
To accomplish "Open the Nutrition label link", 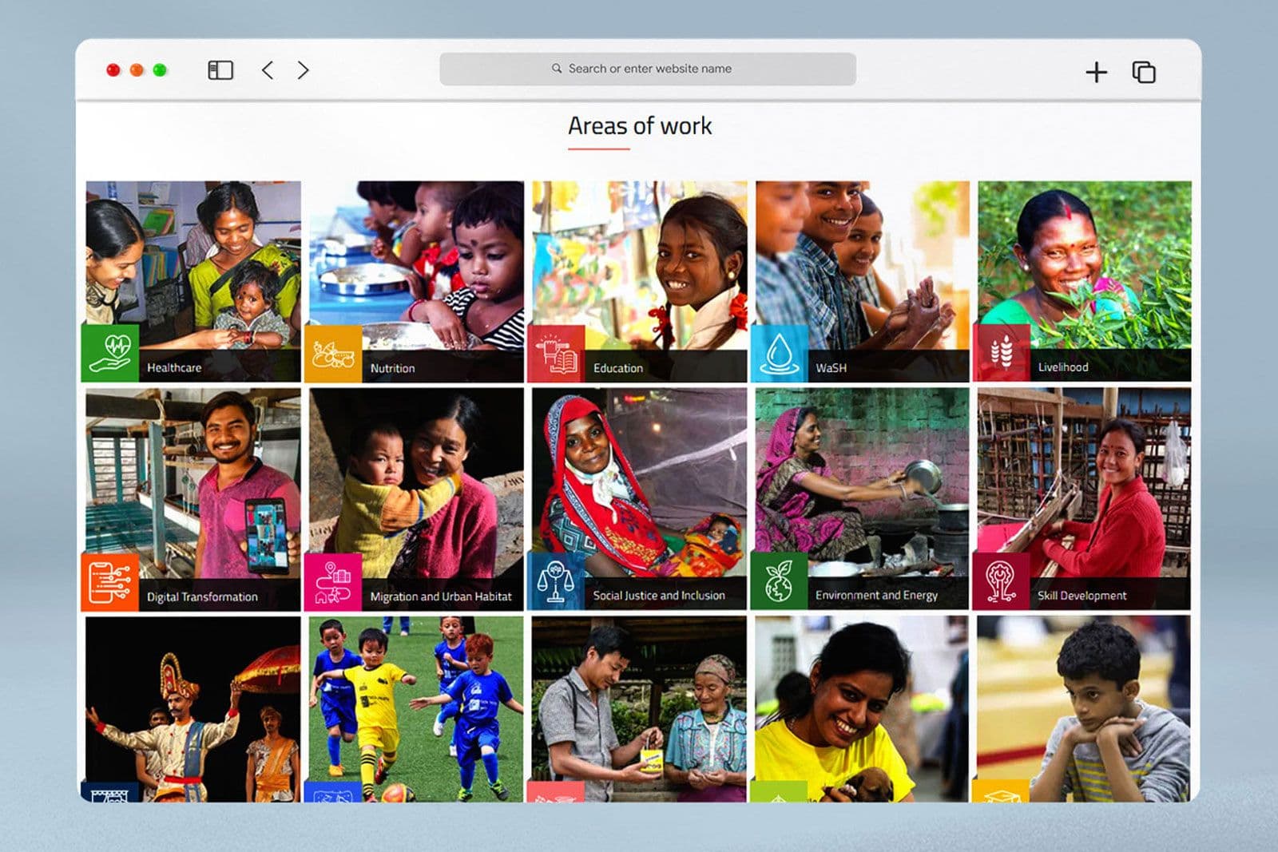I will coord(392,368).
